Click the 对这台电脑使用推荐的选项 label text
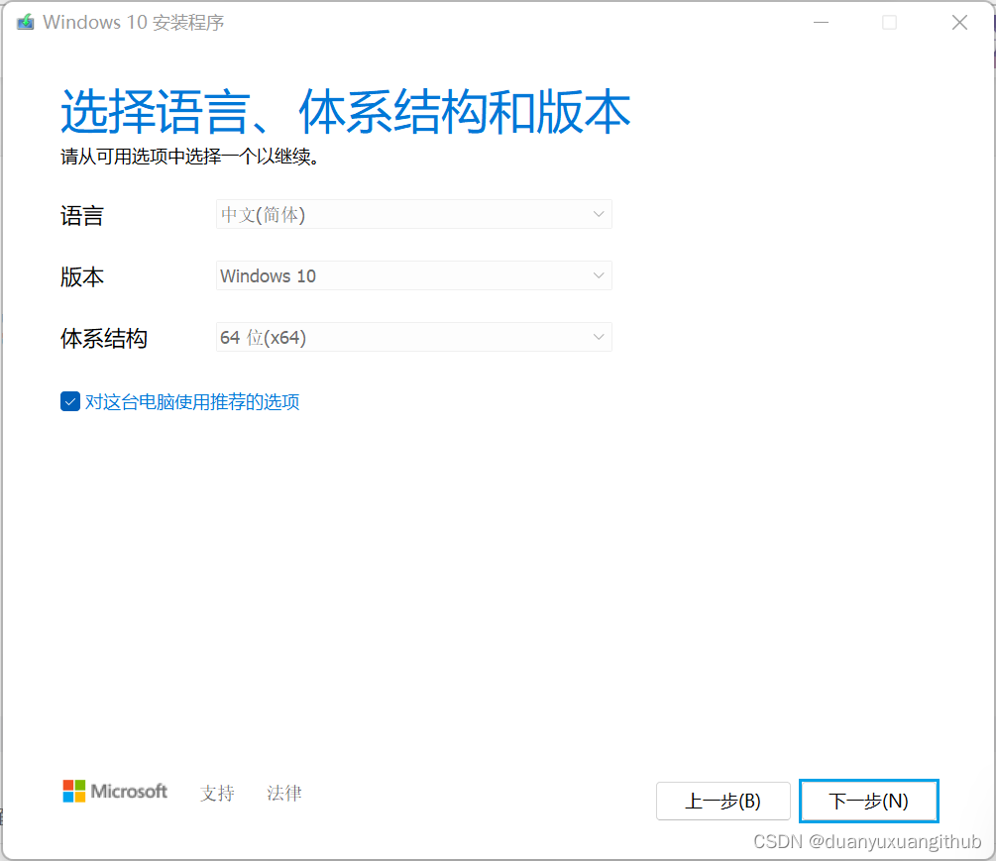 point(192,401)
